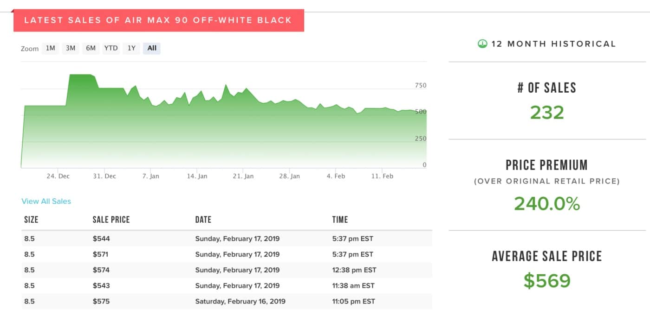Viewport: 650px width, 315px height.
Task: Open the View All Sales link
Action: (46, 201)
